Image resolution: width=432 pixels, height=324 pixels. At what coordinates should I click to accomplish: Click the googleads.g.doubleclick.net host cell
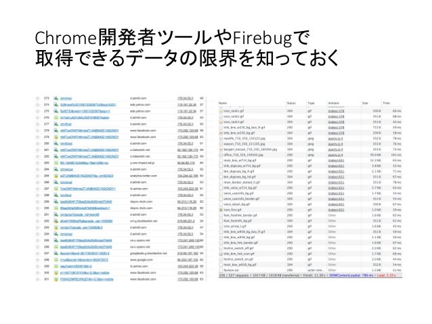(148, 254)
